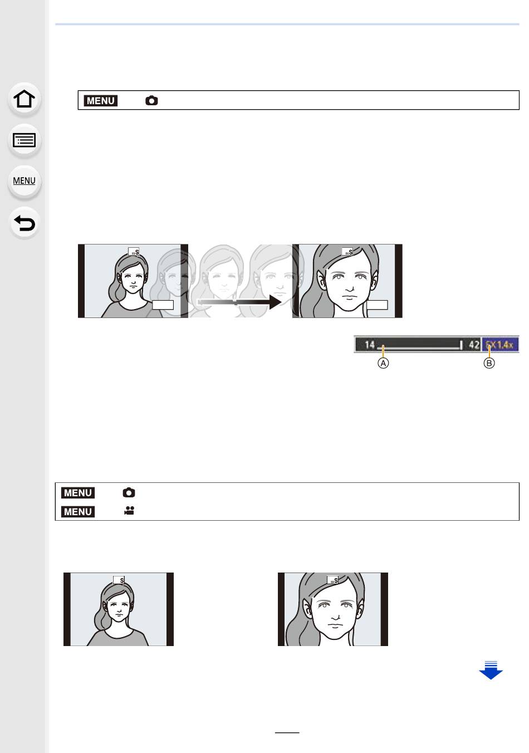Image resolution: width=529 pixels, height=753 pixels.
Task: Click callout marker A below zoom bar
Action: [x=383, y=363]
